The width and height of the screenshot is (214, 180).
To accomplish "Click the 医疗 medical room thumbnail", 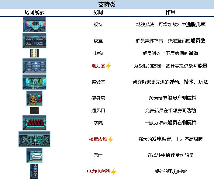I will (34, 155).
